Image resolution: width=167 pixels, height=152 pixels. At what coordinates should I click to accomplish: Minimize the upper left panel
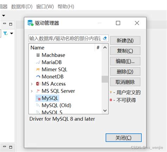click(x=5, y=24)
